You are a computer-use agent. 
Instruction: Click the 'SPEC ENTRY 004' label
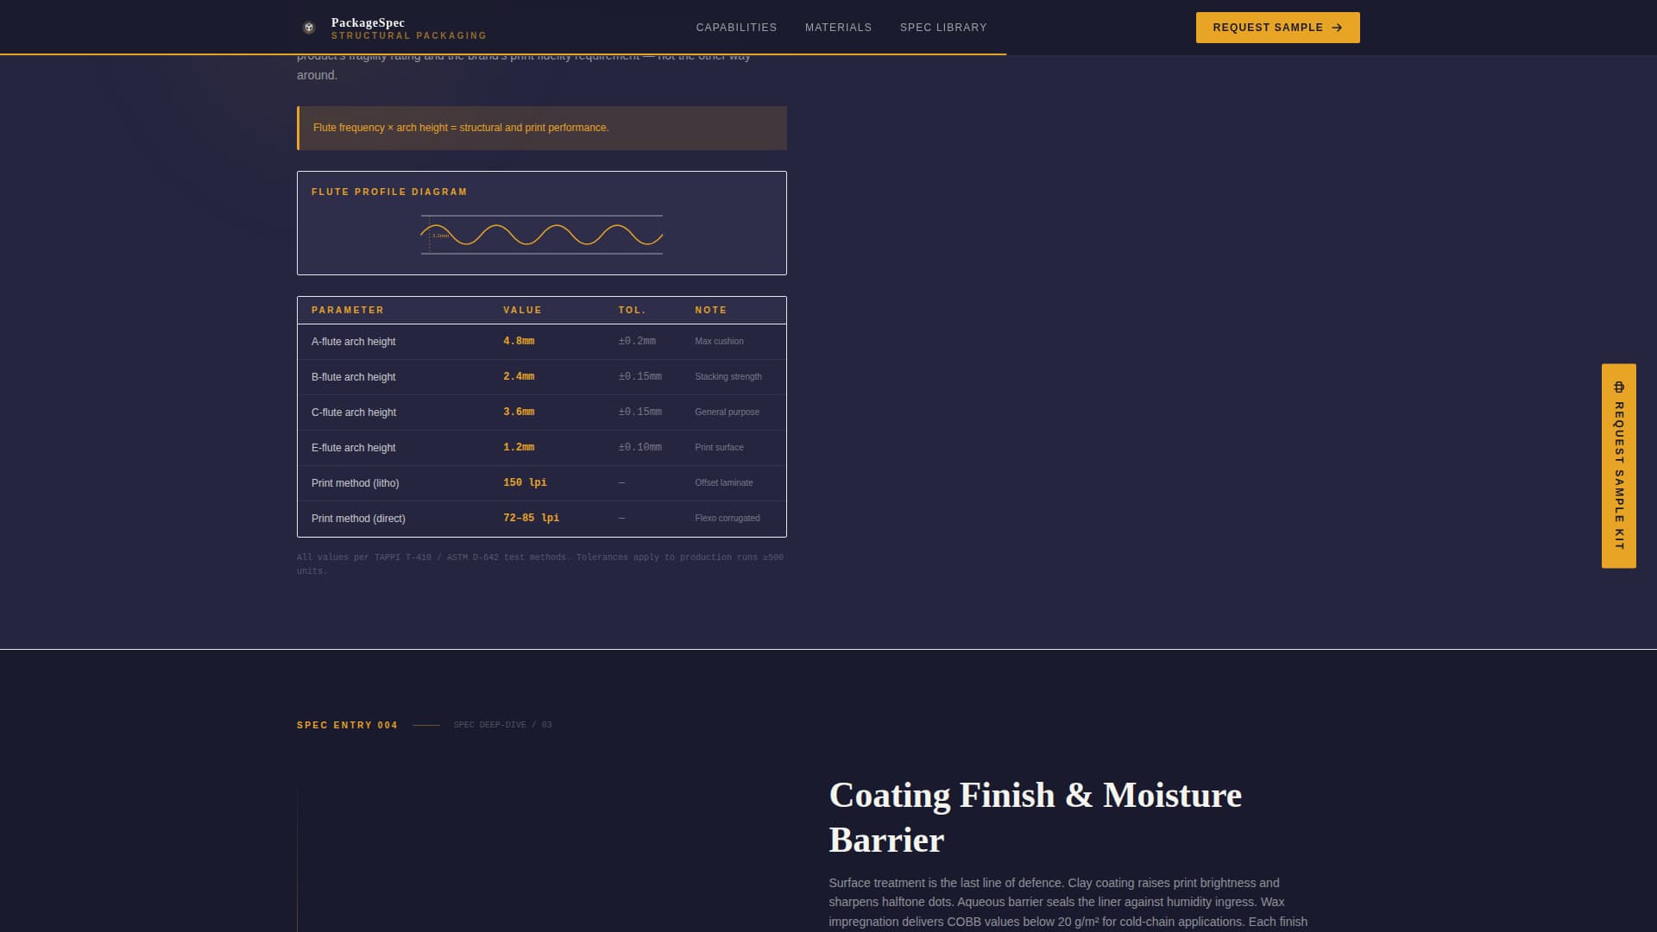point(347,725)
